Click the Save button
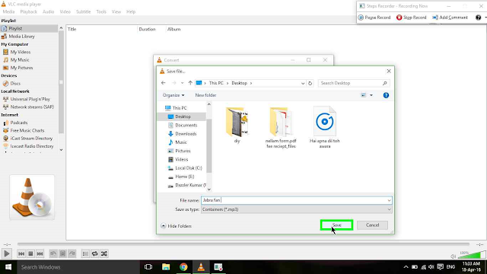 (336, 225)
